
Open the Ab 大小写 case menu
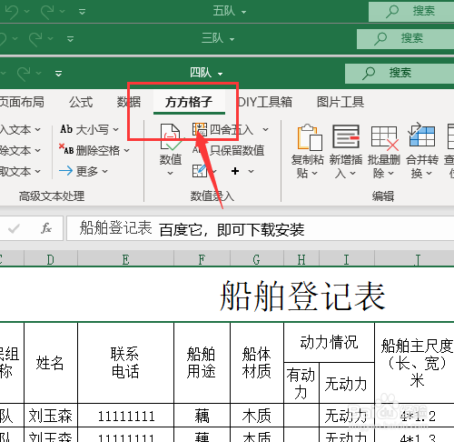click(89, 129)
